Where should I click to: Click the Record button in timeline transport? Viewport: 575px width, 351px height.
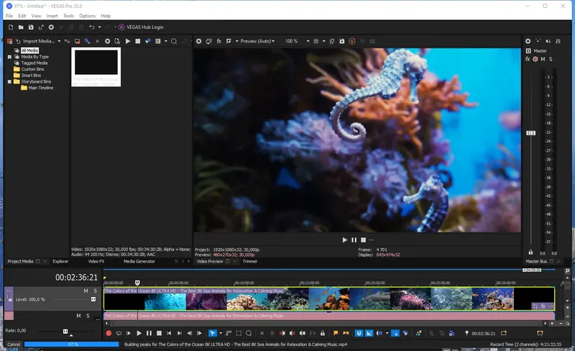(x=109, y=333)
